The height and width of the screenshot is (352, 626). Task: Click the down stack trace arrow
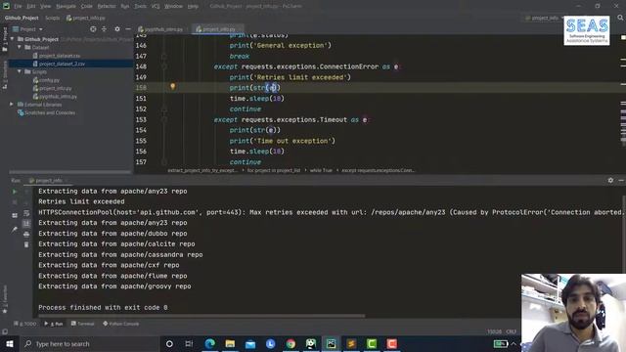click(26, 202)
